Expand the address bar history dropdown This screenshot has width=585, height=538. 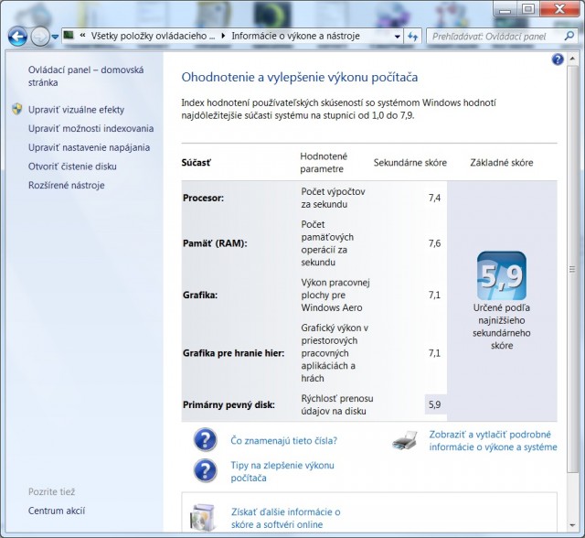pyautogui.click(x=397, y=37)
